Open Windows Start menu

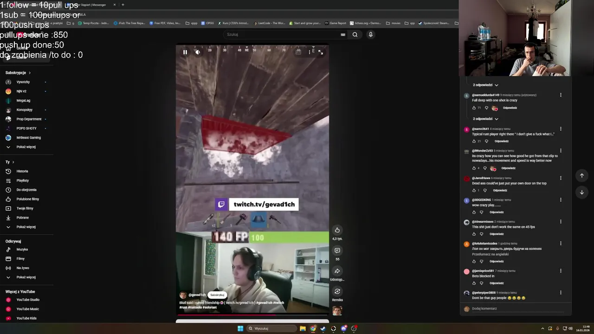[x=240, y=328]
